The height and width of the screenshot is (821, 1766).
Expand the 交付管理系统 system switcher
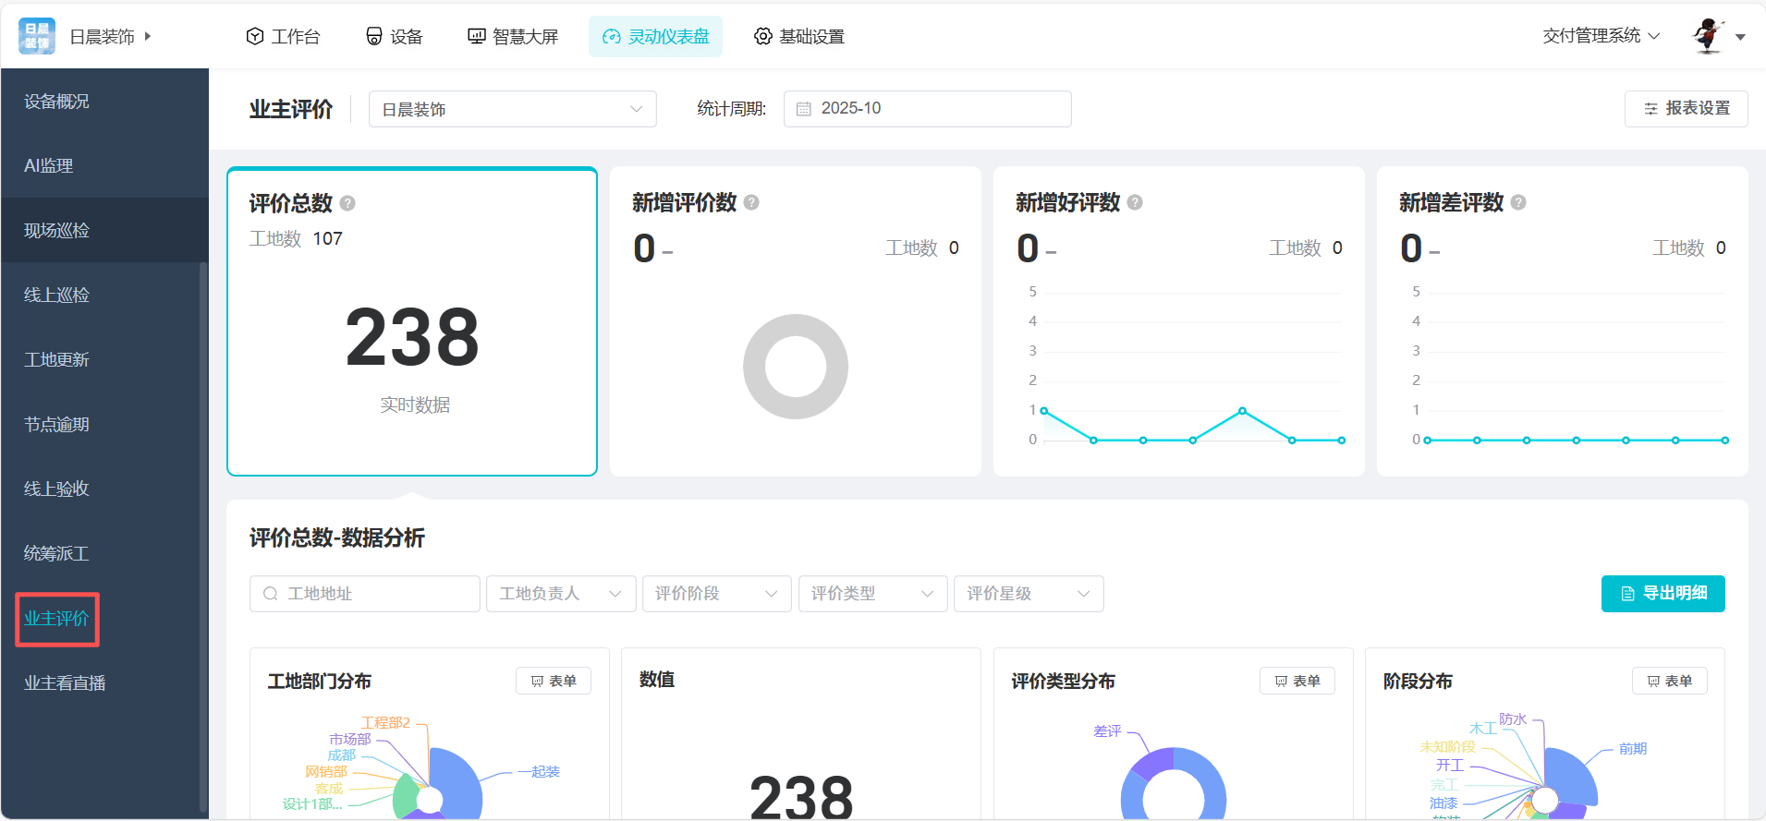[1601, 36]
